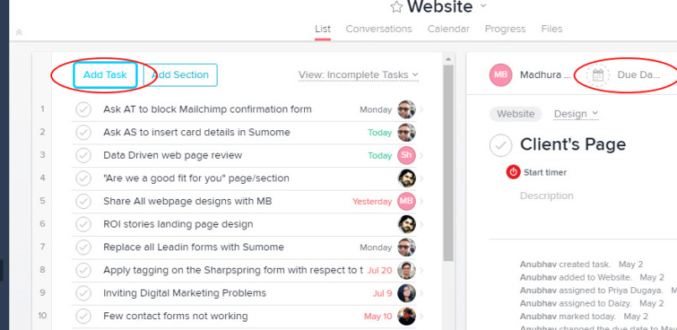
Task: Click the due date calendar icon
Action: (597, 75)
